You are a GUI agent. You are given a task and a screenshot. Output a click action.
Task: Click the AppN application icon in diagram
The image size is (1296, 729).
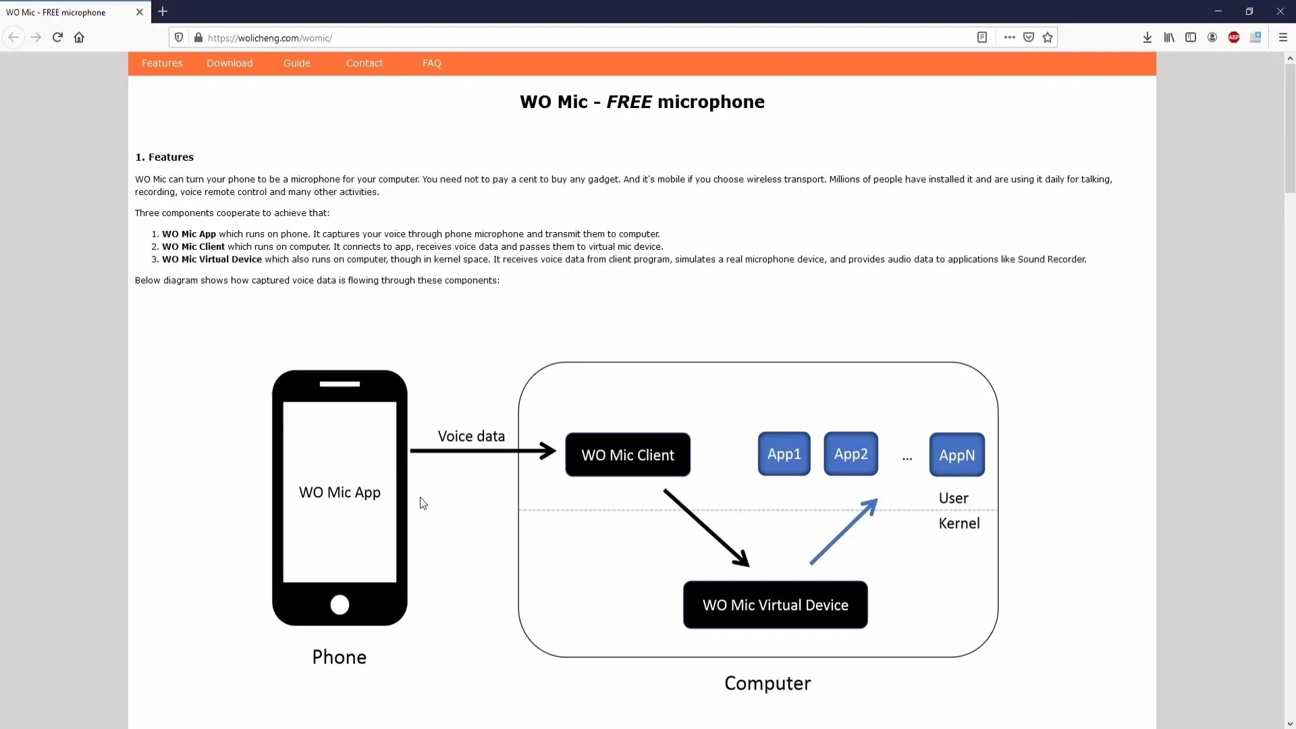pos(956,455)
